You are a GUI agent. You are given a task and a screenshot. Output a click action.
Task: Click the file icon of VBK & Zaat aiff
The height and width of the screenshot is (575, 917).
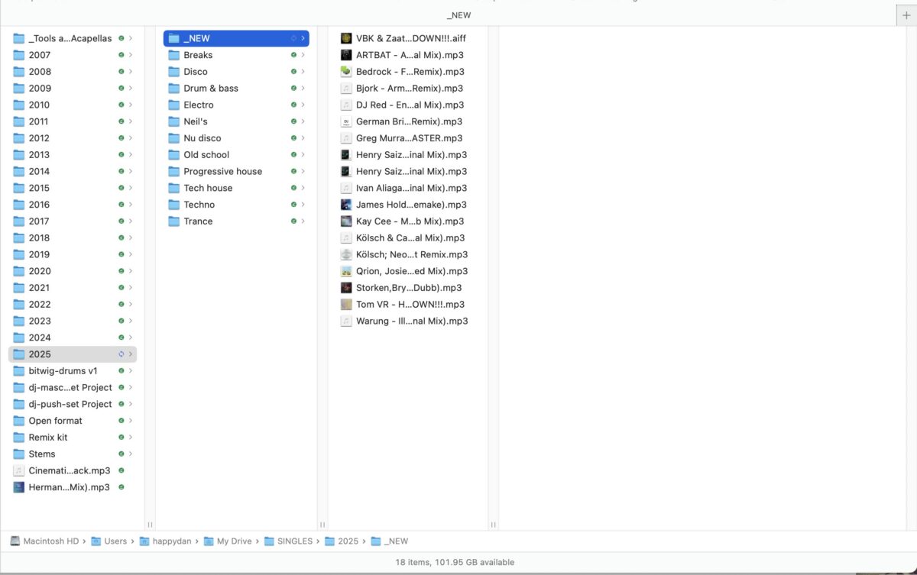[x=345, y=37]
